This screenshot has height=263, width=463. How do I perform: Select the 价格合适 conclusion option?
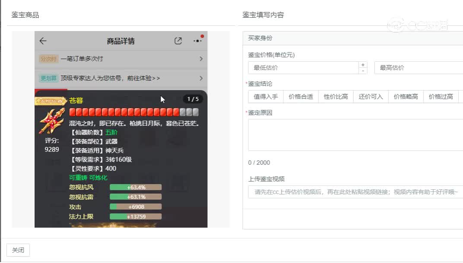[301, 97]
